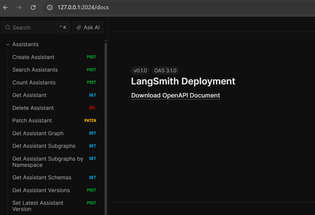Click the browser back arrow icon
315x215 pixels.
(x=5, y=7)
